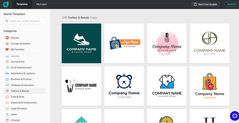The width and height of the screenshot is (239, 123).
Task: Open the pink nail polish logo template
Action: 167,43
